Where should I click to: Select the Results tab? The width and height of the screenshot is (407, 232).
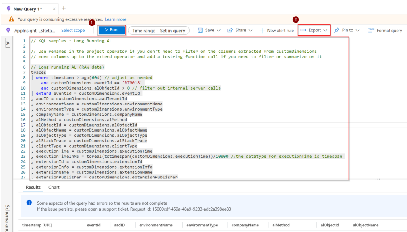tap(33, 187)
